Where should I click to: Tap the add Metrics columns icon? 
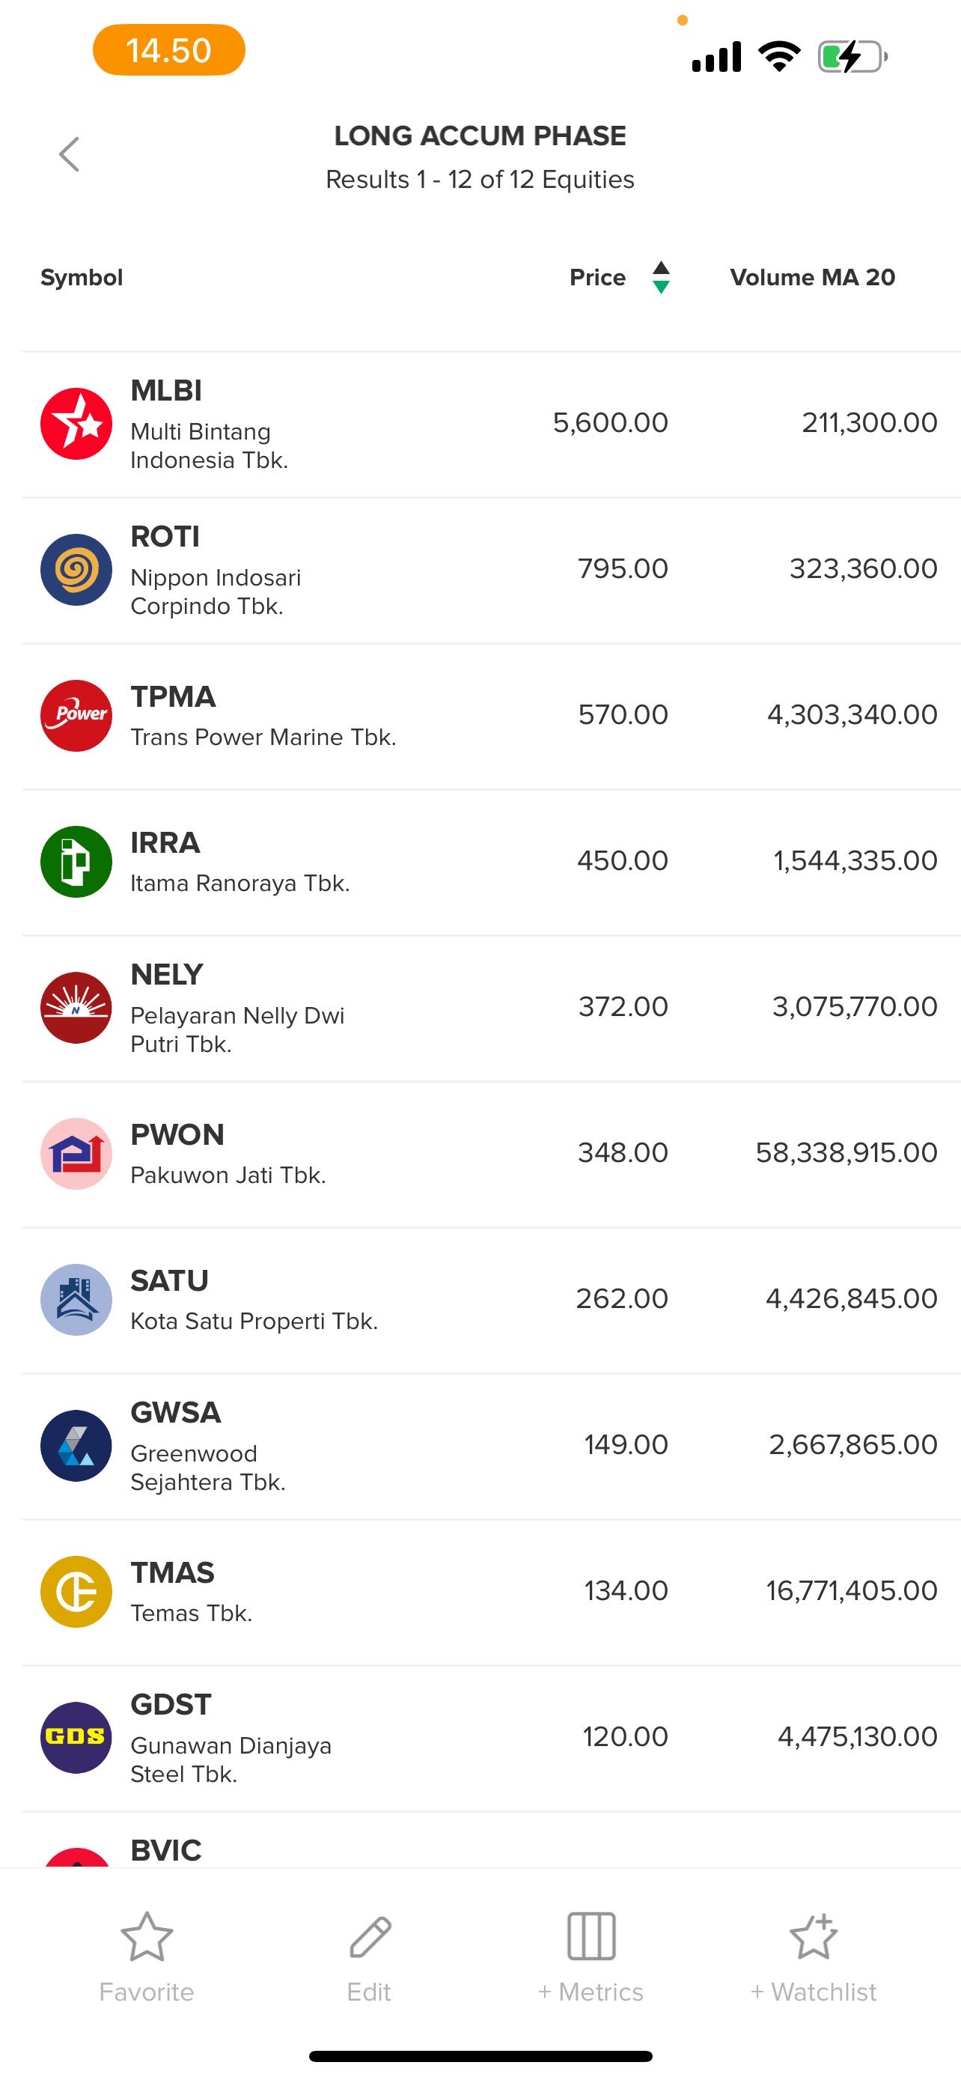click(591, 1937)
